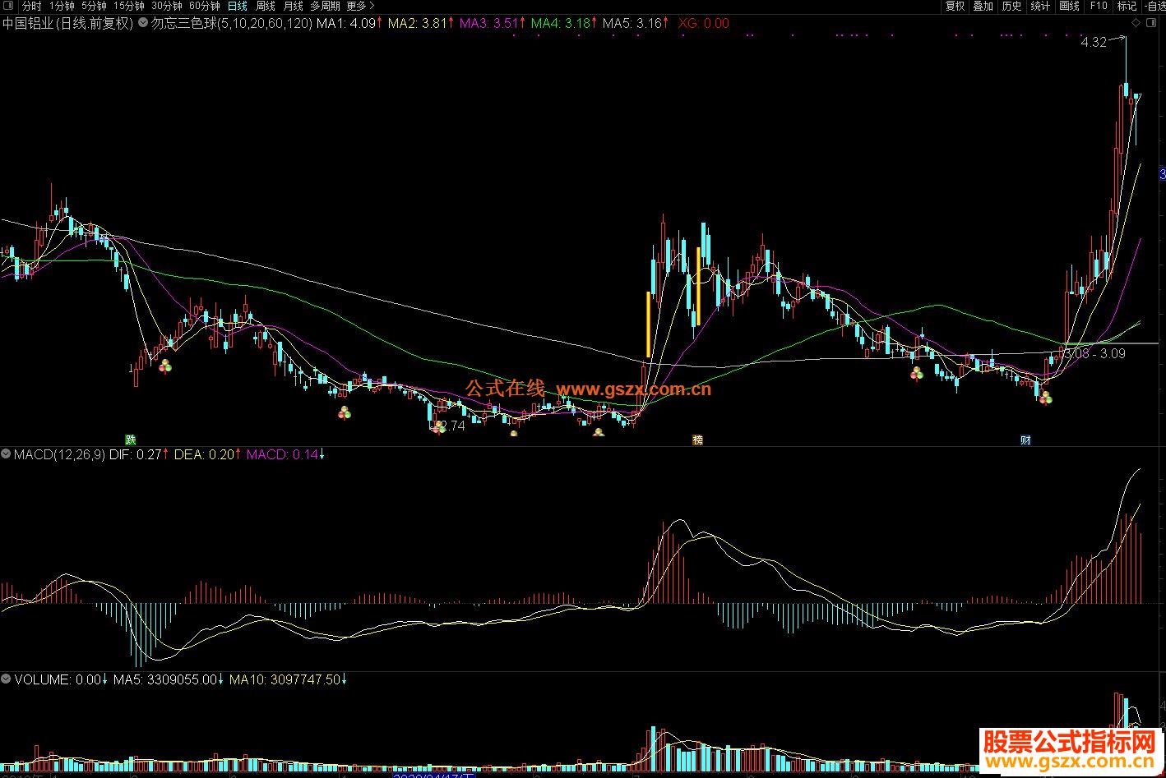The image size is (1166, 778).
Task: Open the 历史 history button
Action: [1011, 6]
